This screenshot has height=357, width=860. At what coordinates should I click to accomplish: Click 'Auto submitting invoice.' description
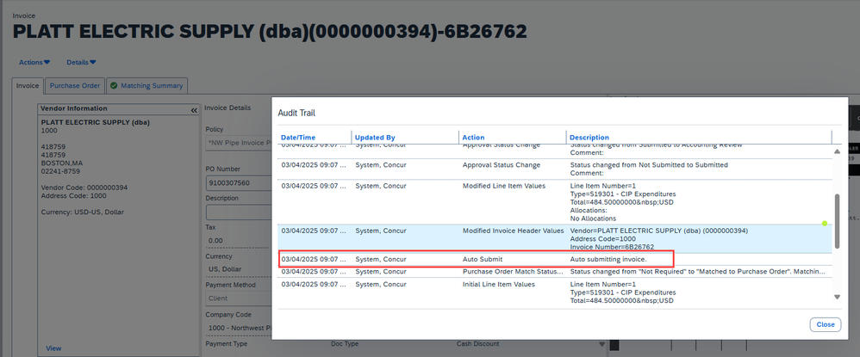coord(608,259)
